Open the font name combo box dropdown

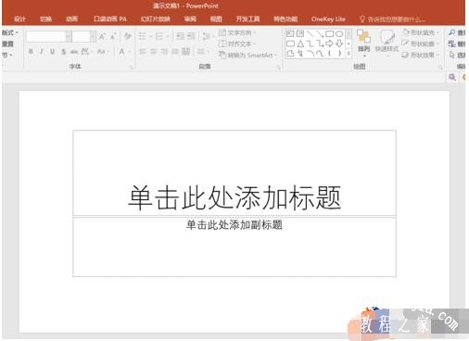point(69,37)
